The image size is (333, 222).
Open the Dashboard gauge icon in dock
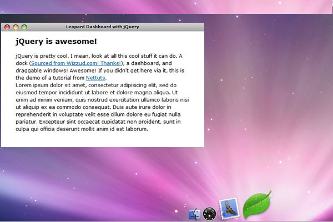pyautogui.click(x=209, y=214)
